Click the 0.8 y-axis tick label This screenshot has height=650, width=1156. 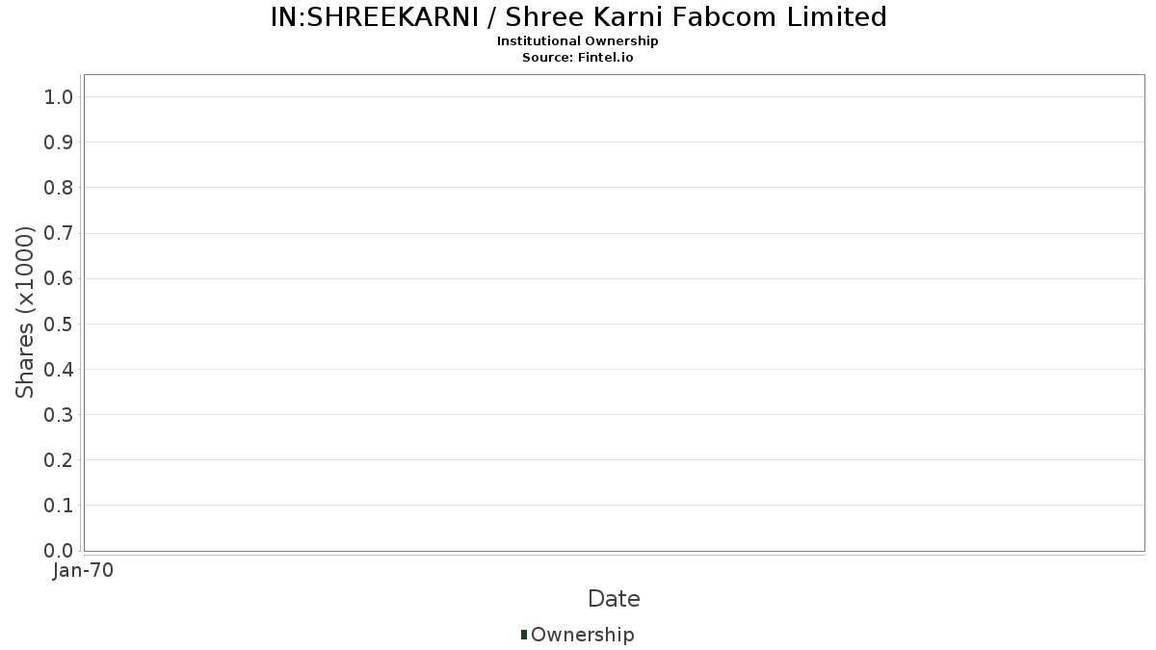click(59, 188)
